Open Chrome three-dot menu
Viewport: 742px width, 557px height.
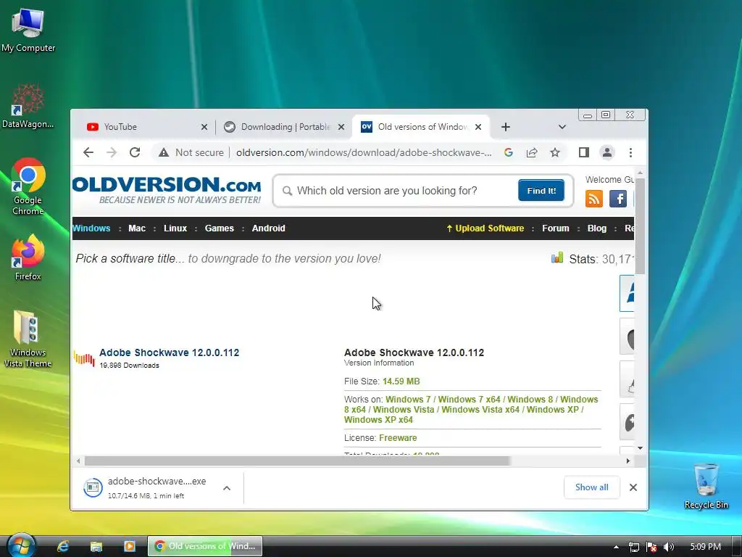point(630,152)
